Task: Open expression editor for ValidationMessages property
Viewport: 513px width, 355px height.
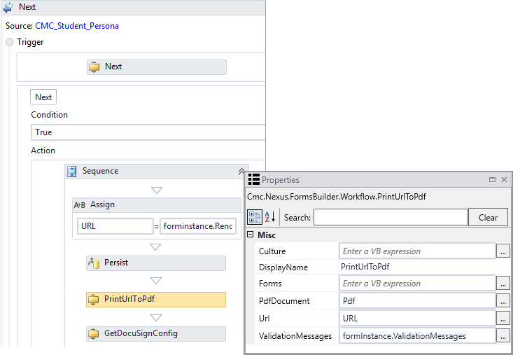Action: pos(503,336)
